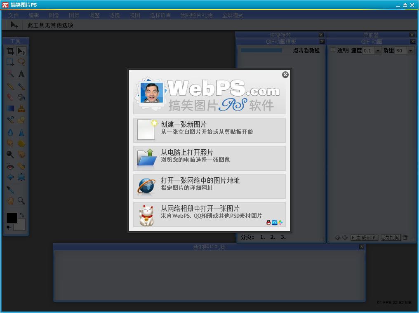Toggle the 透明 checkbox in GIF panel
The width and height of the screenshot is (419, 313).
pyautogui.click(x=333, y=50)
